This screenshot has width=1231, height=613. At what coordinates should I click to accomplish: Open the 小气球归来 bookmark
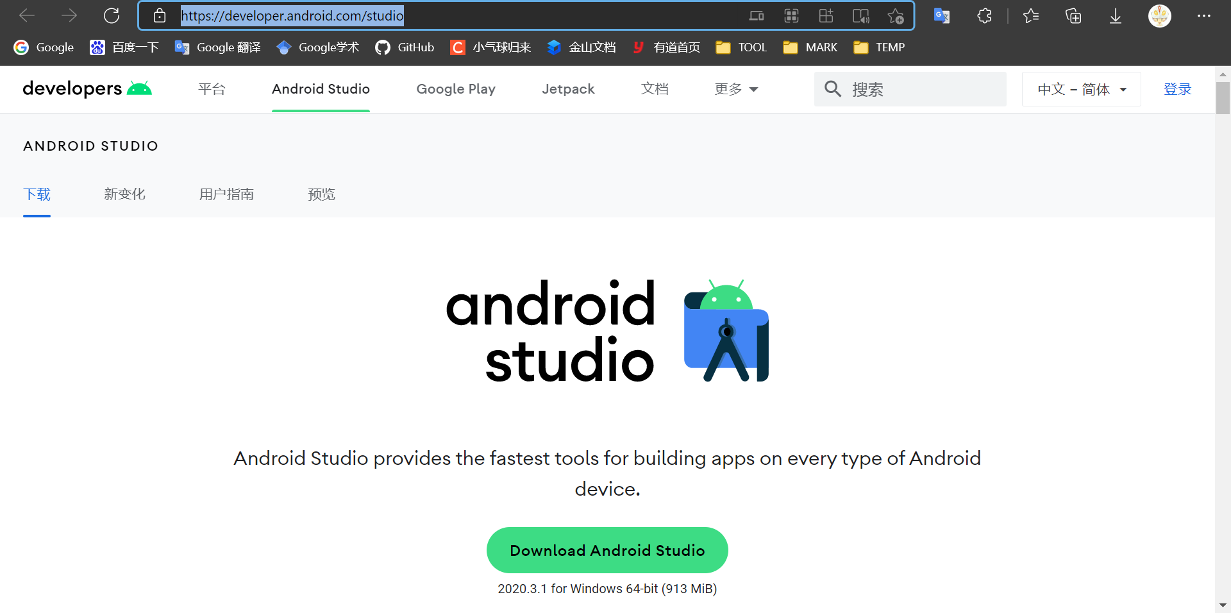click(490, 47)
